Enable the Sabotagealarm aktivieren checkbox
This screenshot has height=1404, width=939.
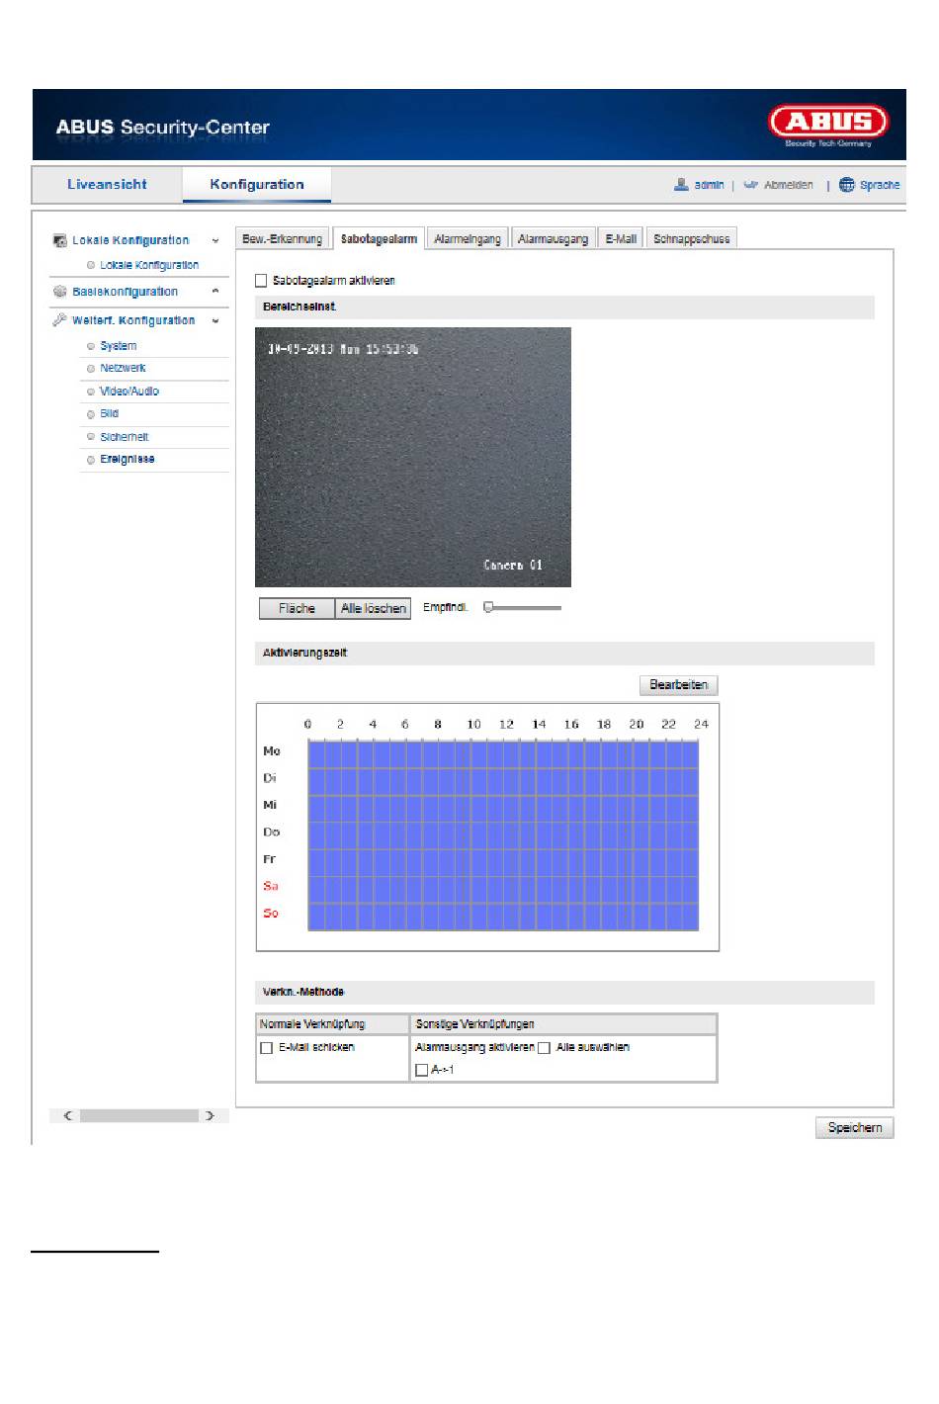261,281
